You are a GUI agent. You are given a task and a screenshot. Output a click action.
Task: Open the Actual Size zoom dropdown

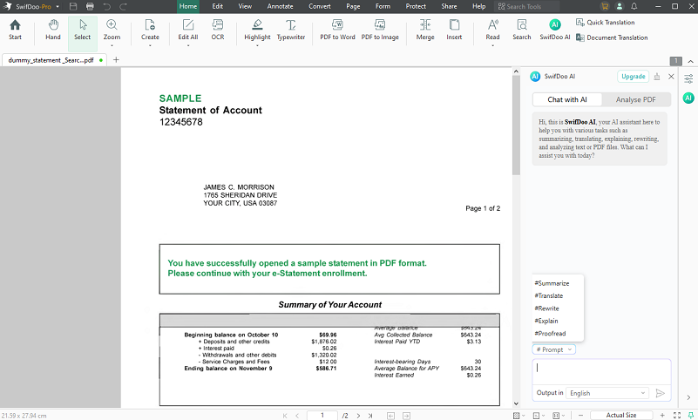tap(621, 416)
